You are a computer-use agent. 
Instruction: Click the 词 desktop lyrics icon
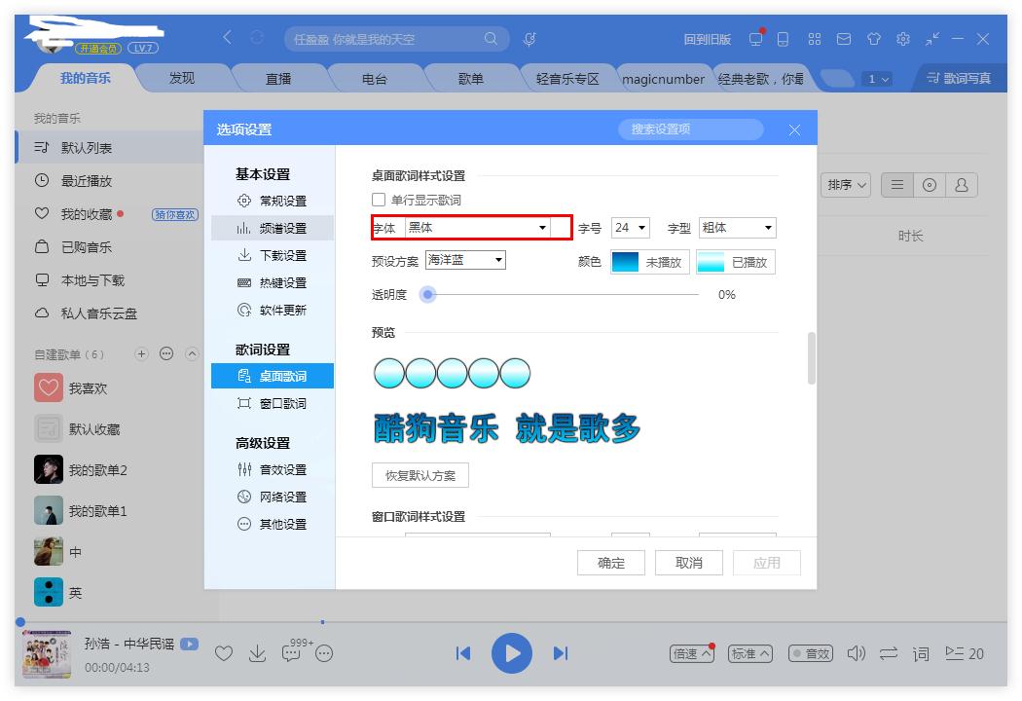point(919,653)
